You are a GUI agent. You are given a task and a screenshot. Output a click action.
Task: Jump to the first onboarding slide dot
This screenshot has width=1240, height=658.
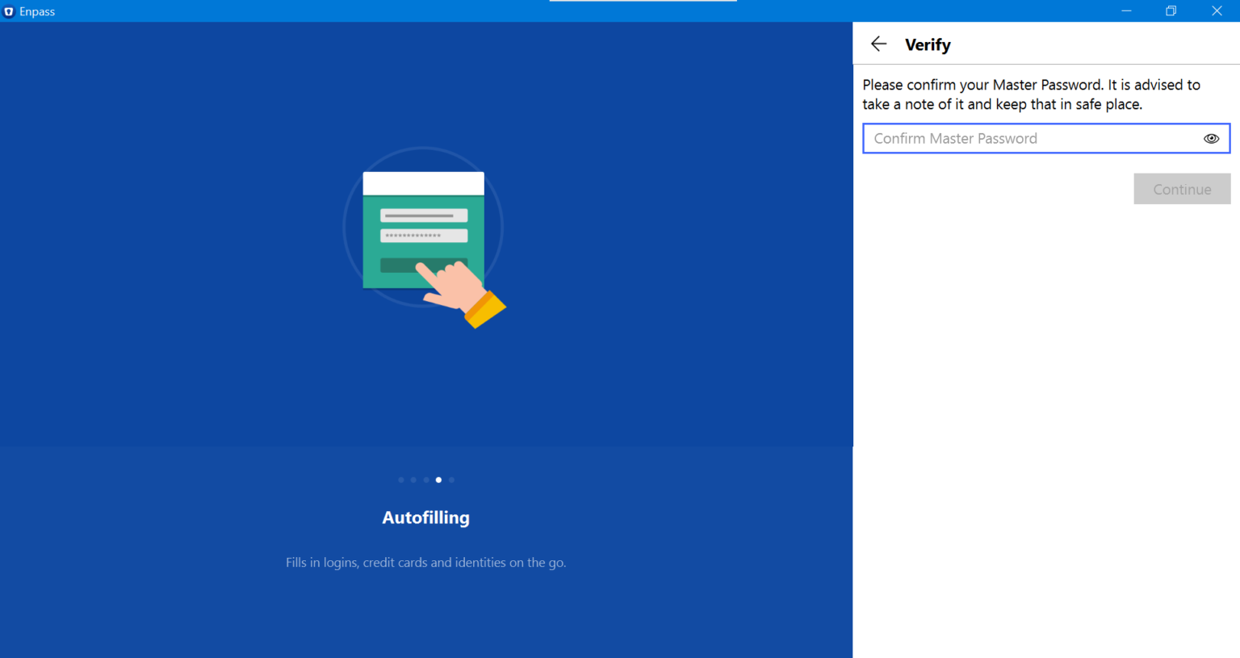[400, 479]
